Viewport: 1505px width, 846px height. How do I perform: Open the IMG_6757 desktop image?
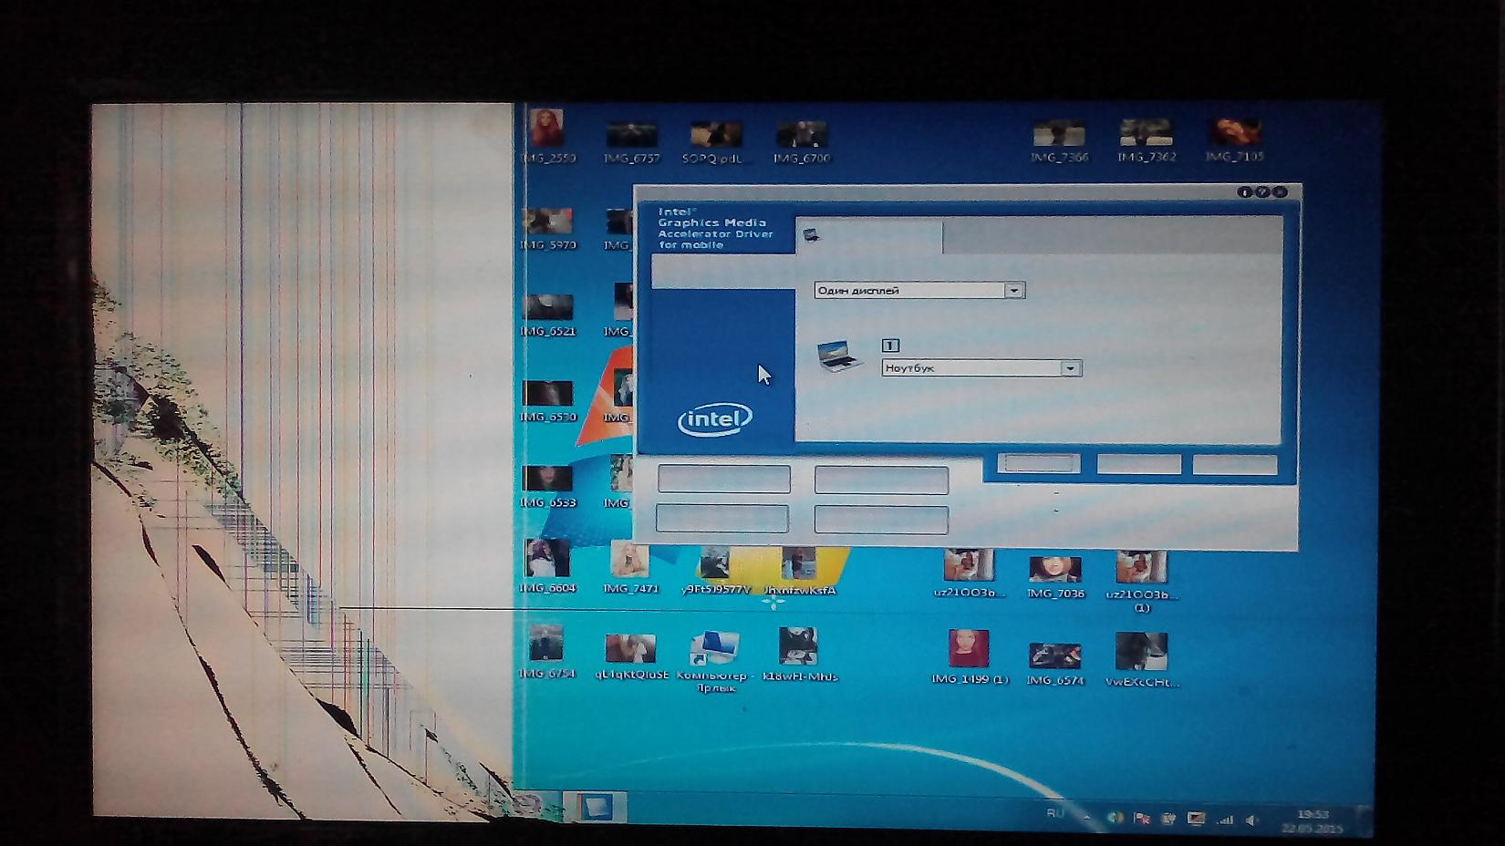(631, 137)
